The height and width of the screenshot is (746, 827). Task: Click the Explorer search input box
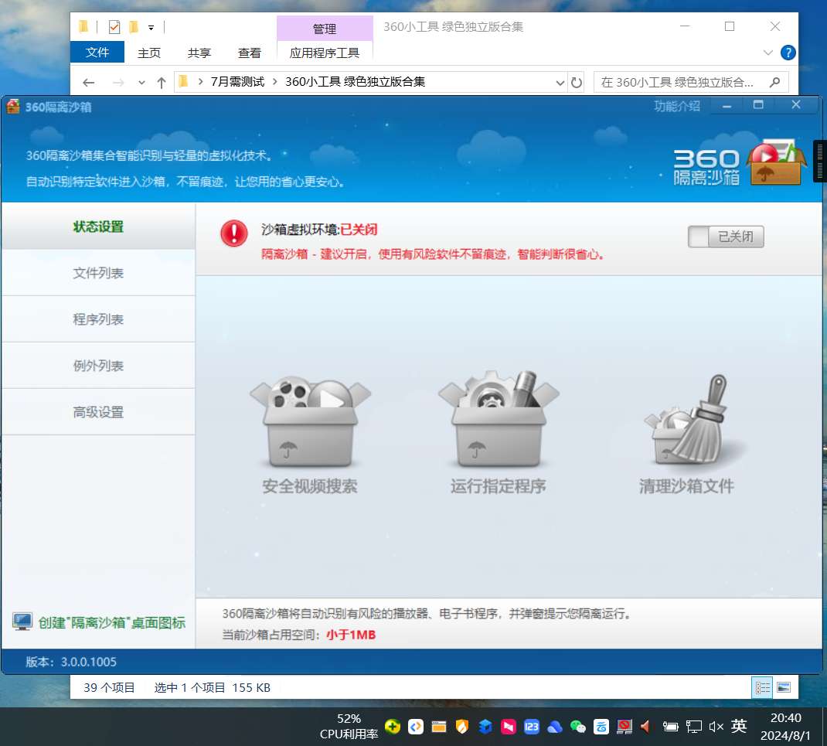pos(680,82)
